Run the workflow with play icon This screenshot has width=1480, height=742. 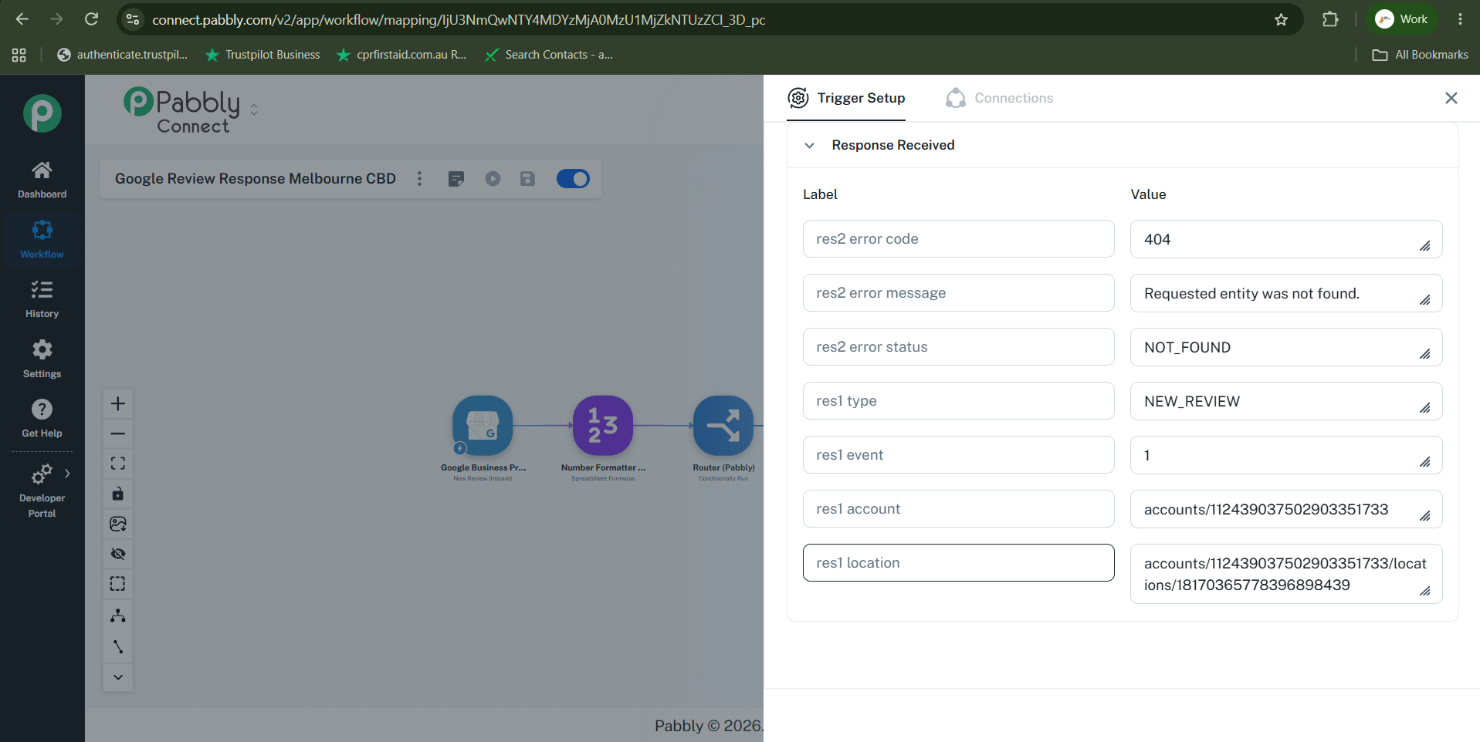coord(493,179)
